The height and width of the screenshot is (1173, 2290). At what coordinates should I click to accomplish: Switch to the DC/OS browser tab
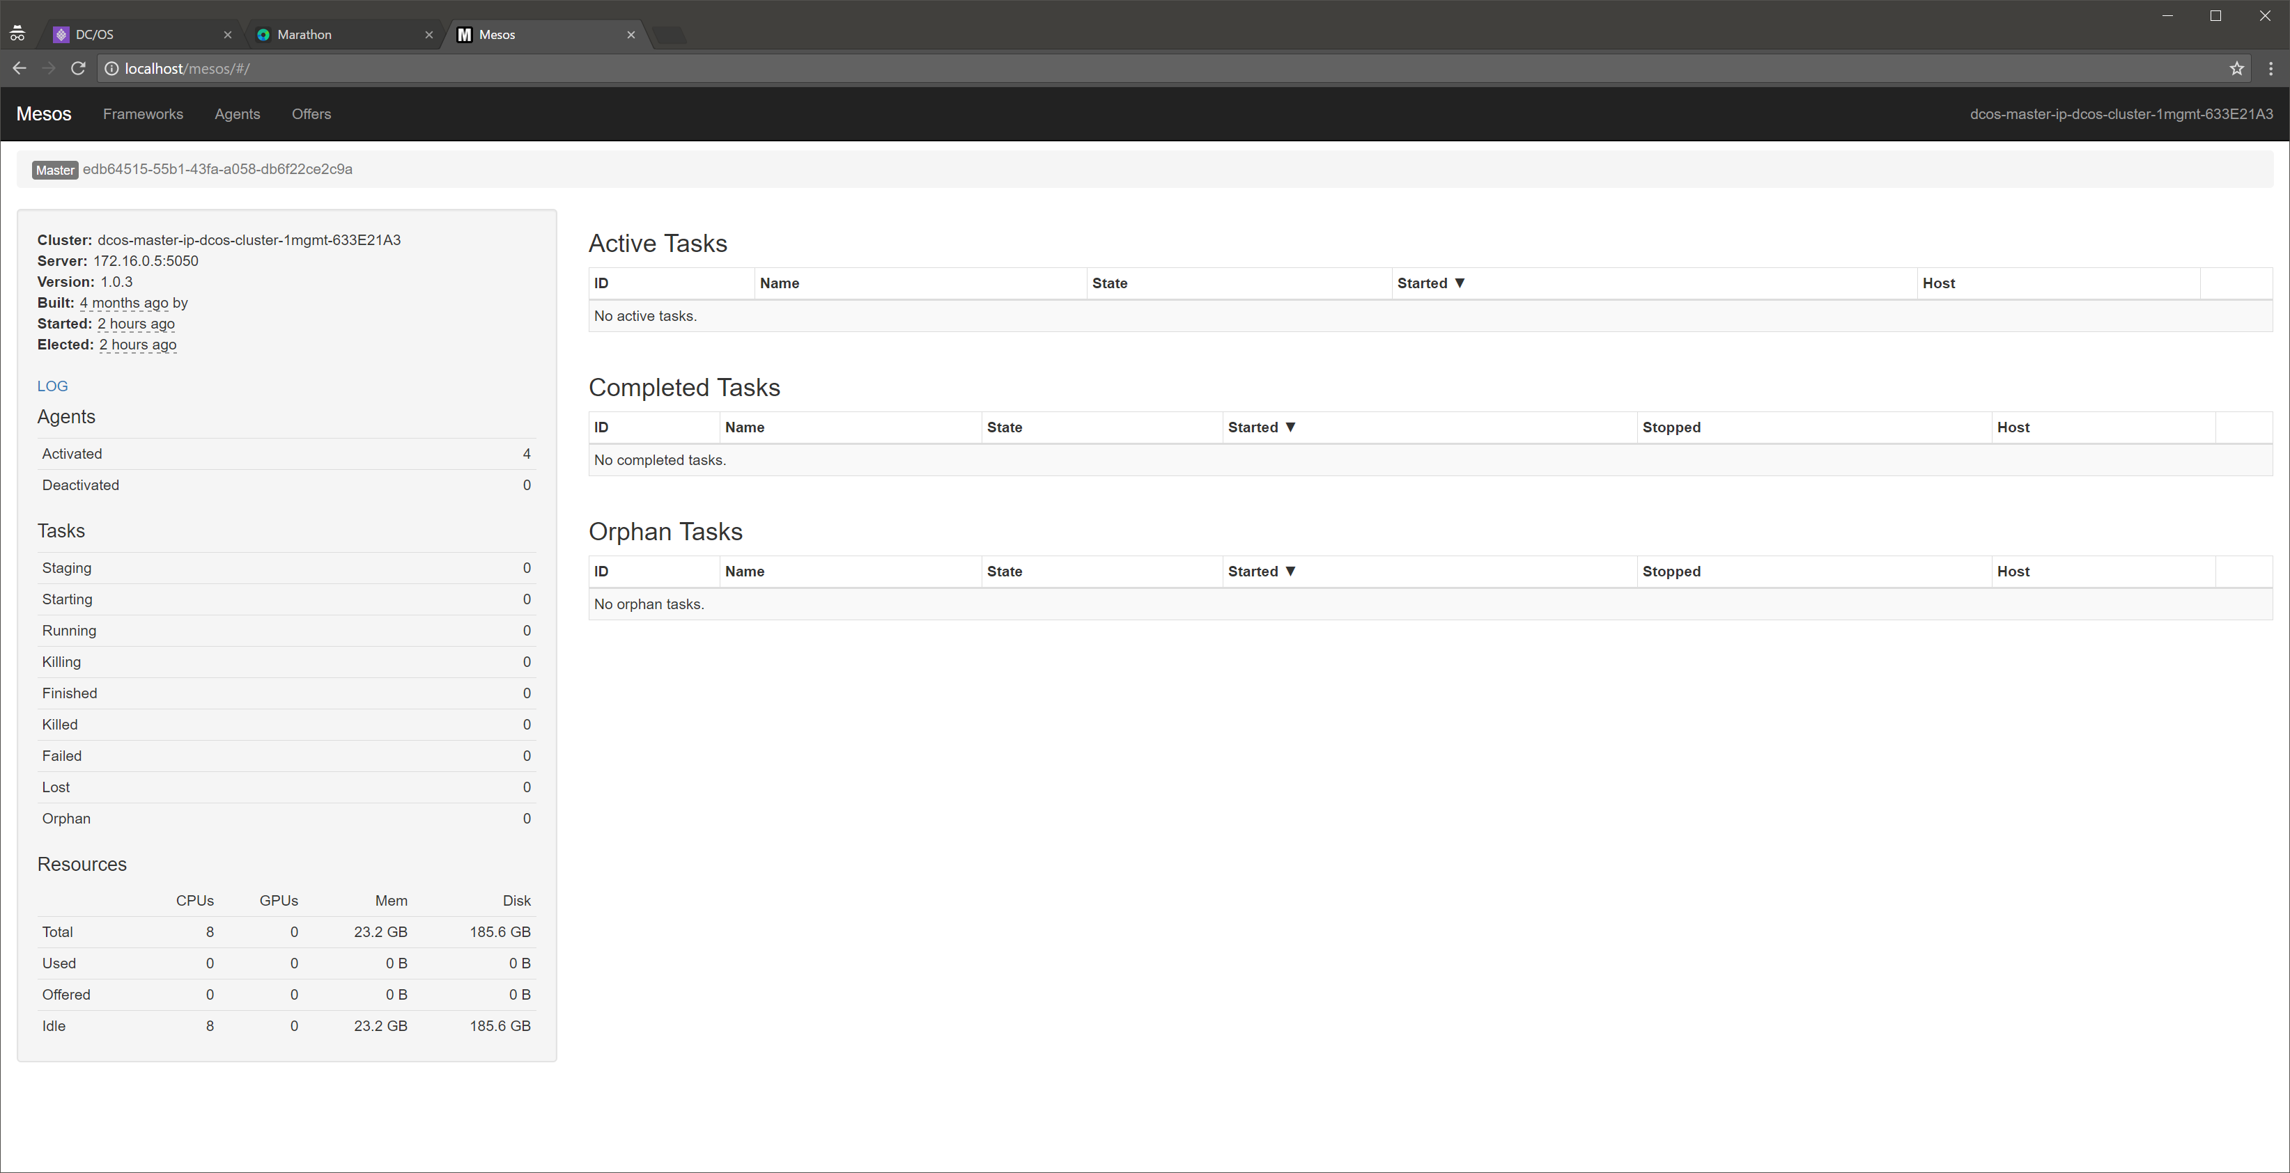pyautogui.click(x=133, y=35)
